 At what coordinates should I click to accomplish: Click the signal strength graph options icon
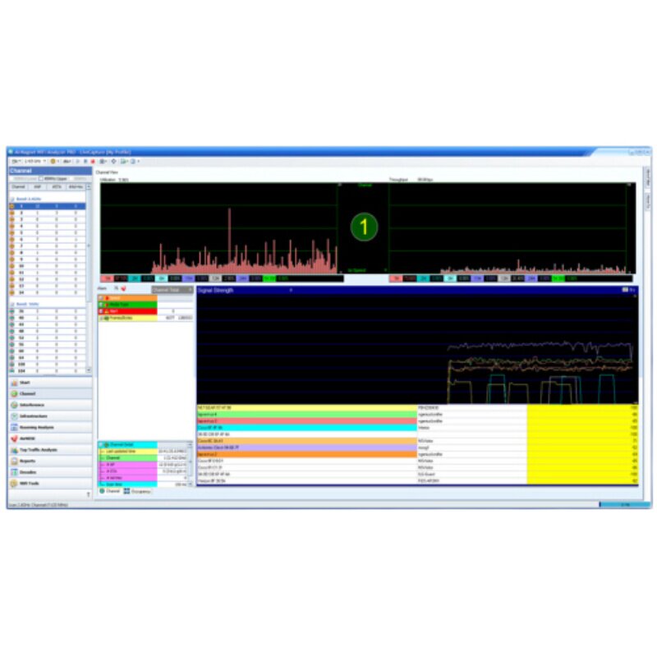[x=625, y=290]
